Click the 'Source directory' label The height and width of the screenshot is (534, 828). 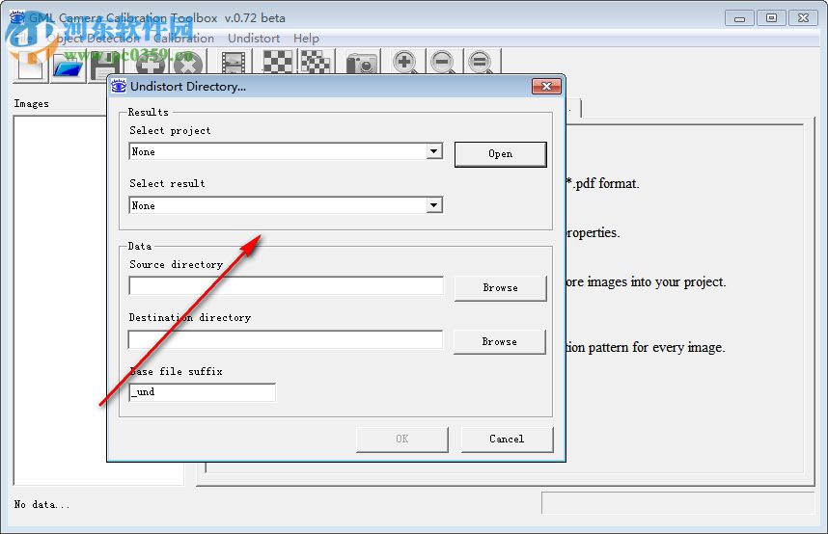(177, 264)
